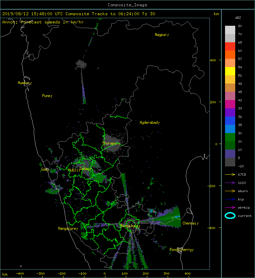Select the Goa label on coast
The image size is (255, 278).
pos(45,169)
